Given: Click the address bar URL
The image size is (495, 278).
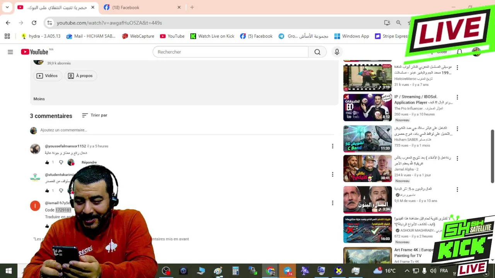Looking at the screenshot, I should (109, 23).
